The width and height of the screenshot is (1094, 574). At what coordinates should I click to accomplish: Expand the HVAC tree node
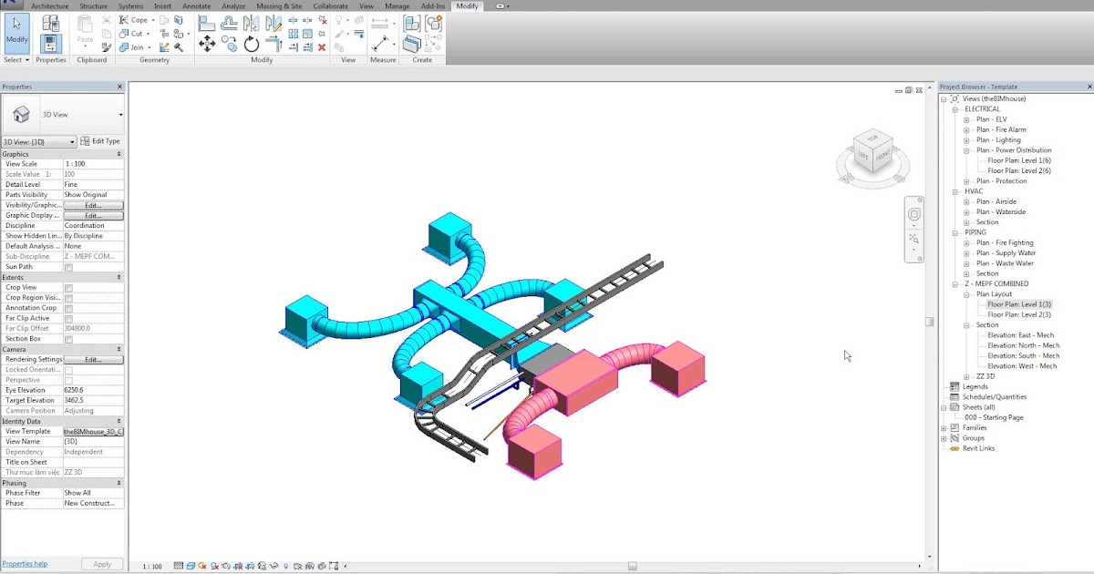955,191
